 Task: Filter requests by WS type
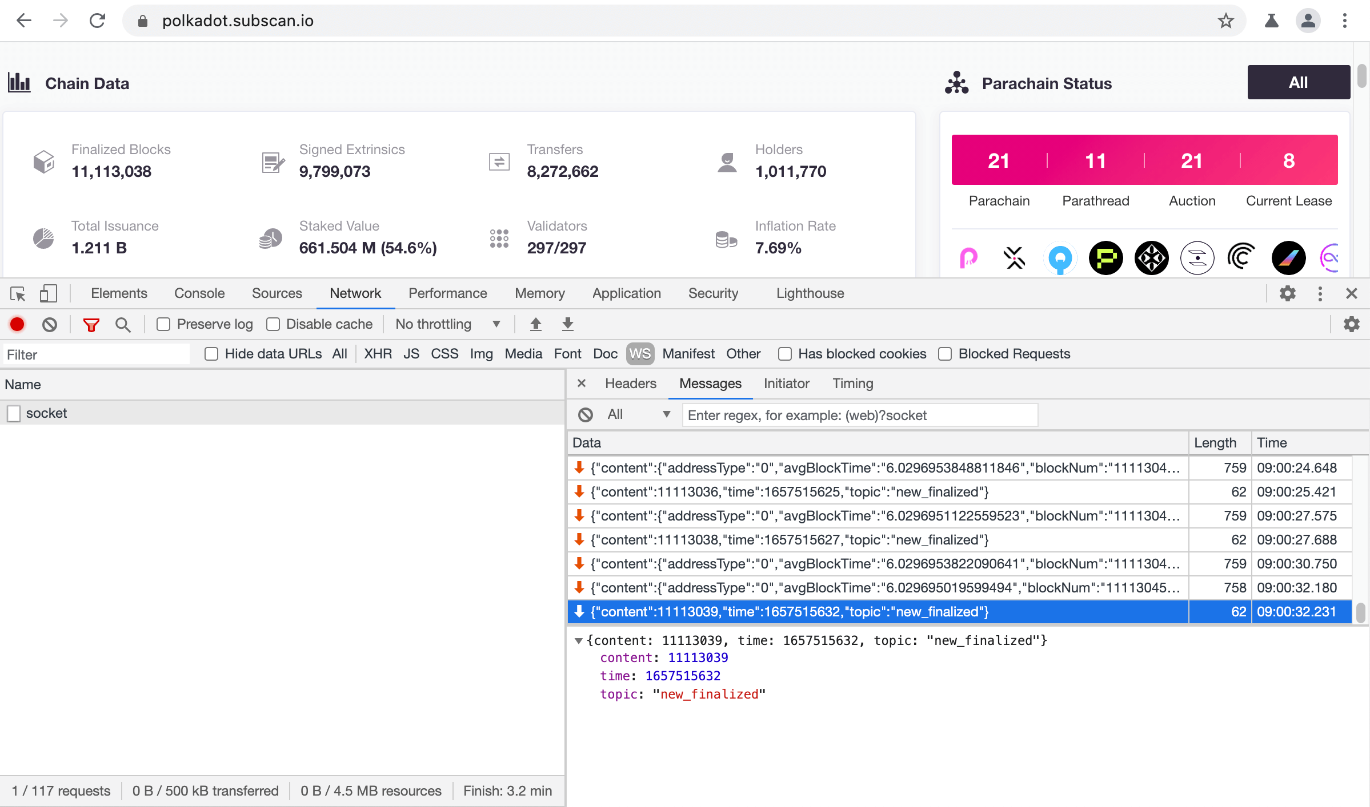tap(640, 354)
